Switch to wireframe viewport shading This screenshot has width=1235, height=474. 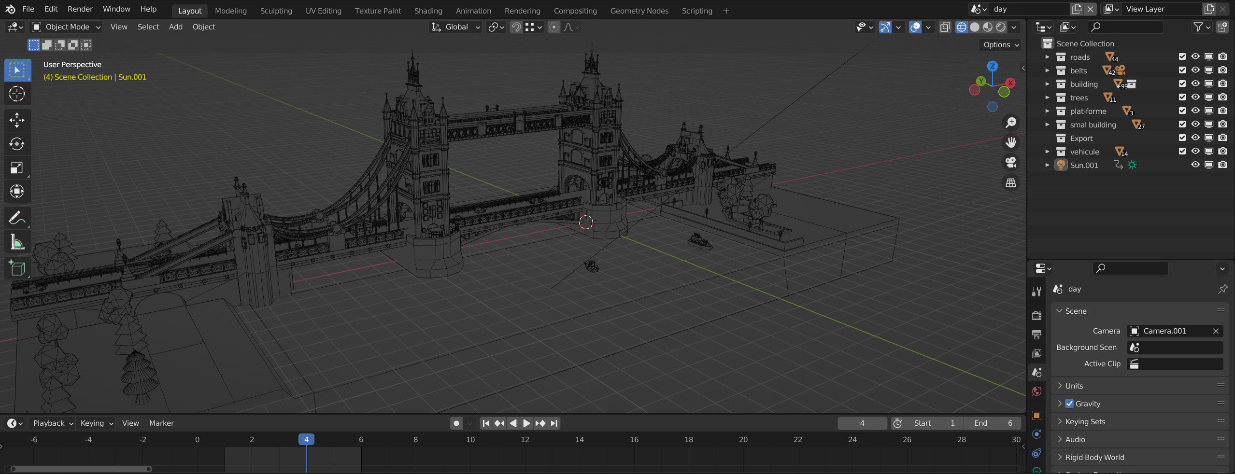click(x=962, y=27)
